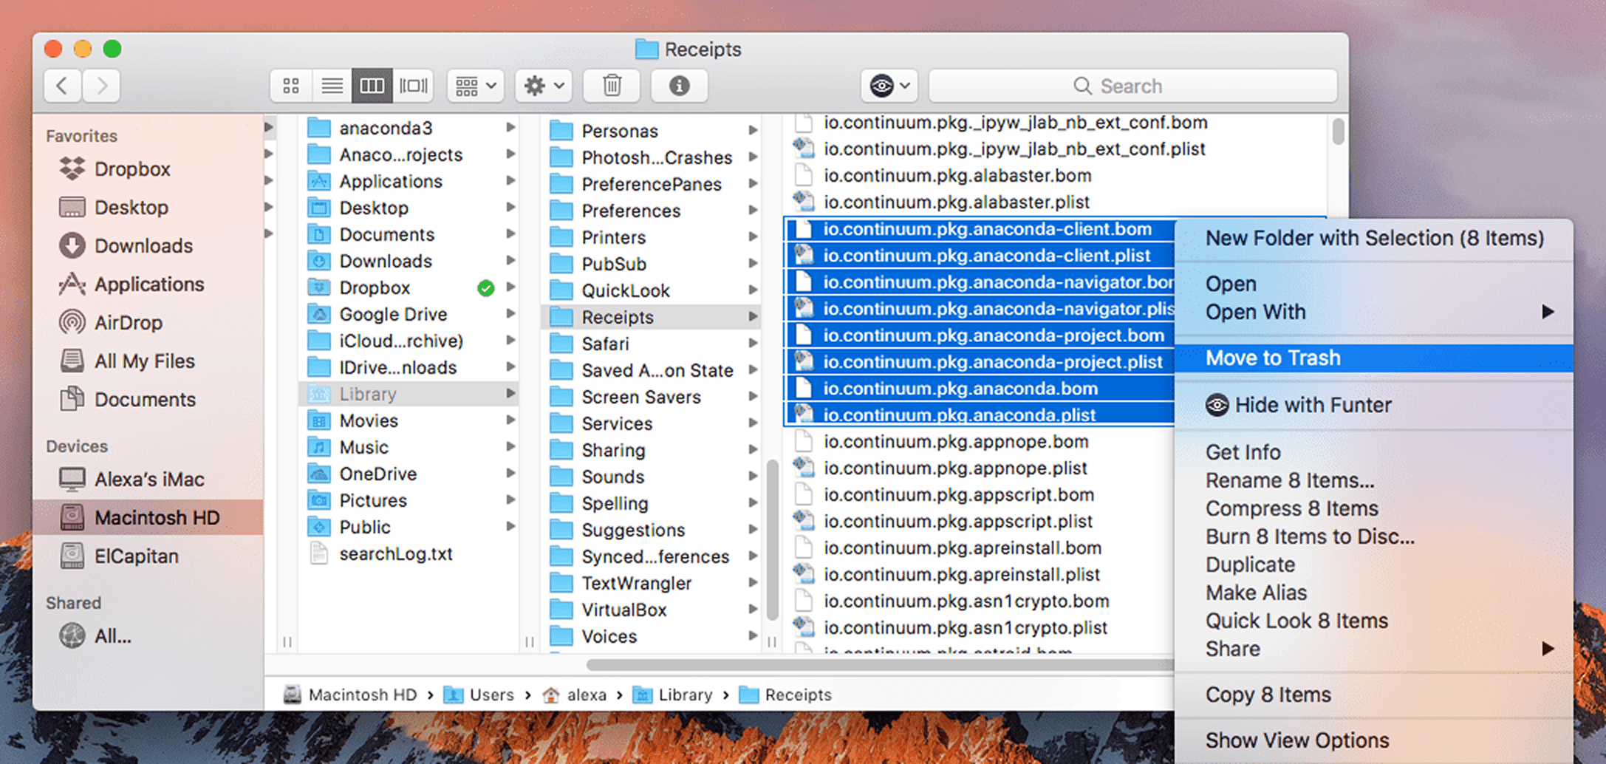Open All My Files in sidebar

[144, 361]
